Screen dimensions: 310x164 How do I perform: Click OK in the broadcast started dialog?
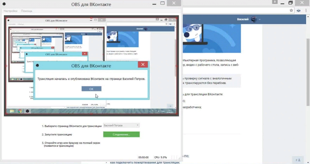[91, 89]
